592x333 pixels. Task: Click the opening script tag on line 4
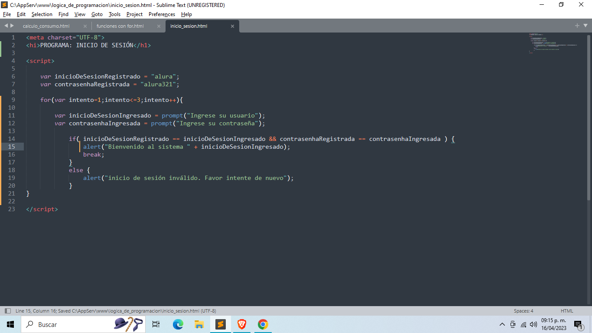(x=40, y=61)
